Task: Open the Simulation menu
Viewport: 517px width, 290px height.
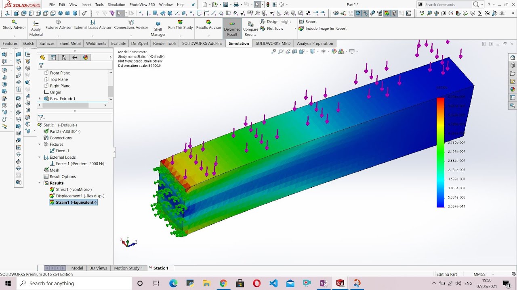Action: (x=116, y=5)
